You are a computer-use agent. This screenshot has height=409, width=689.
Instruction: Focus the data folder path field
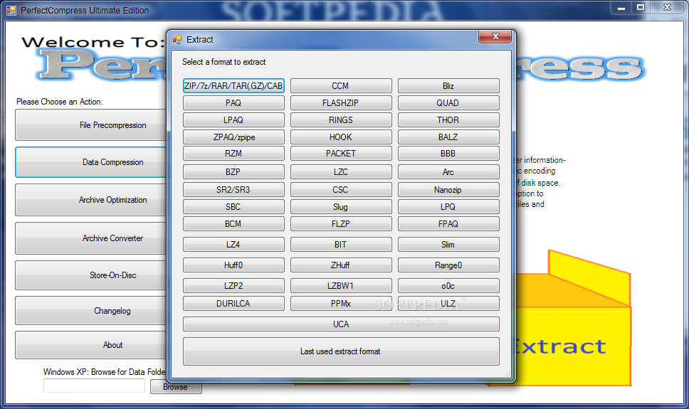point(94,386)
